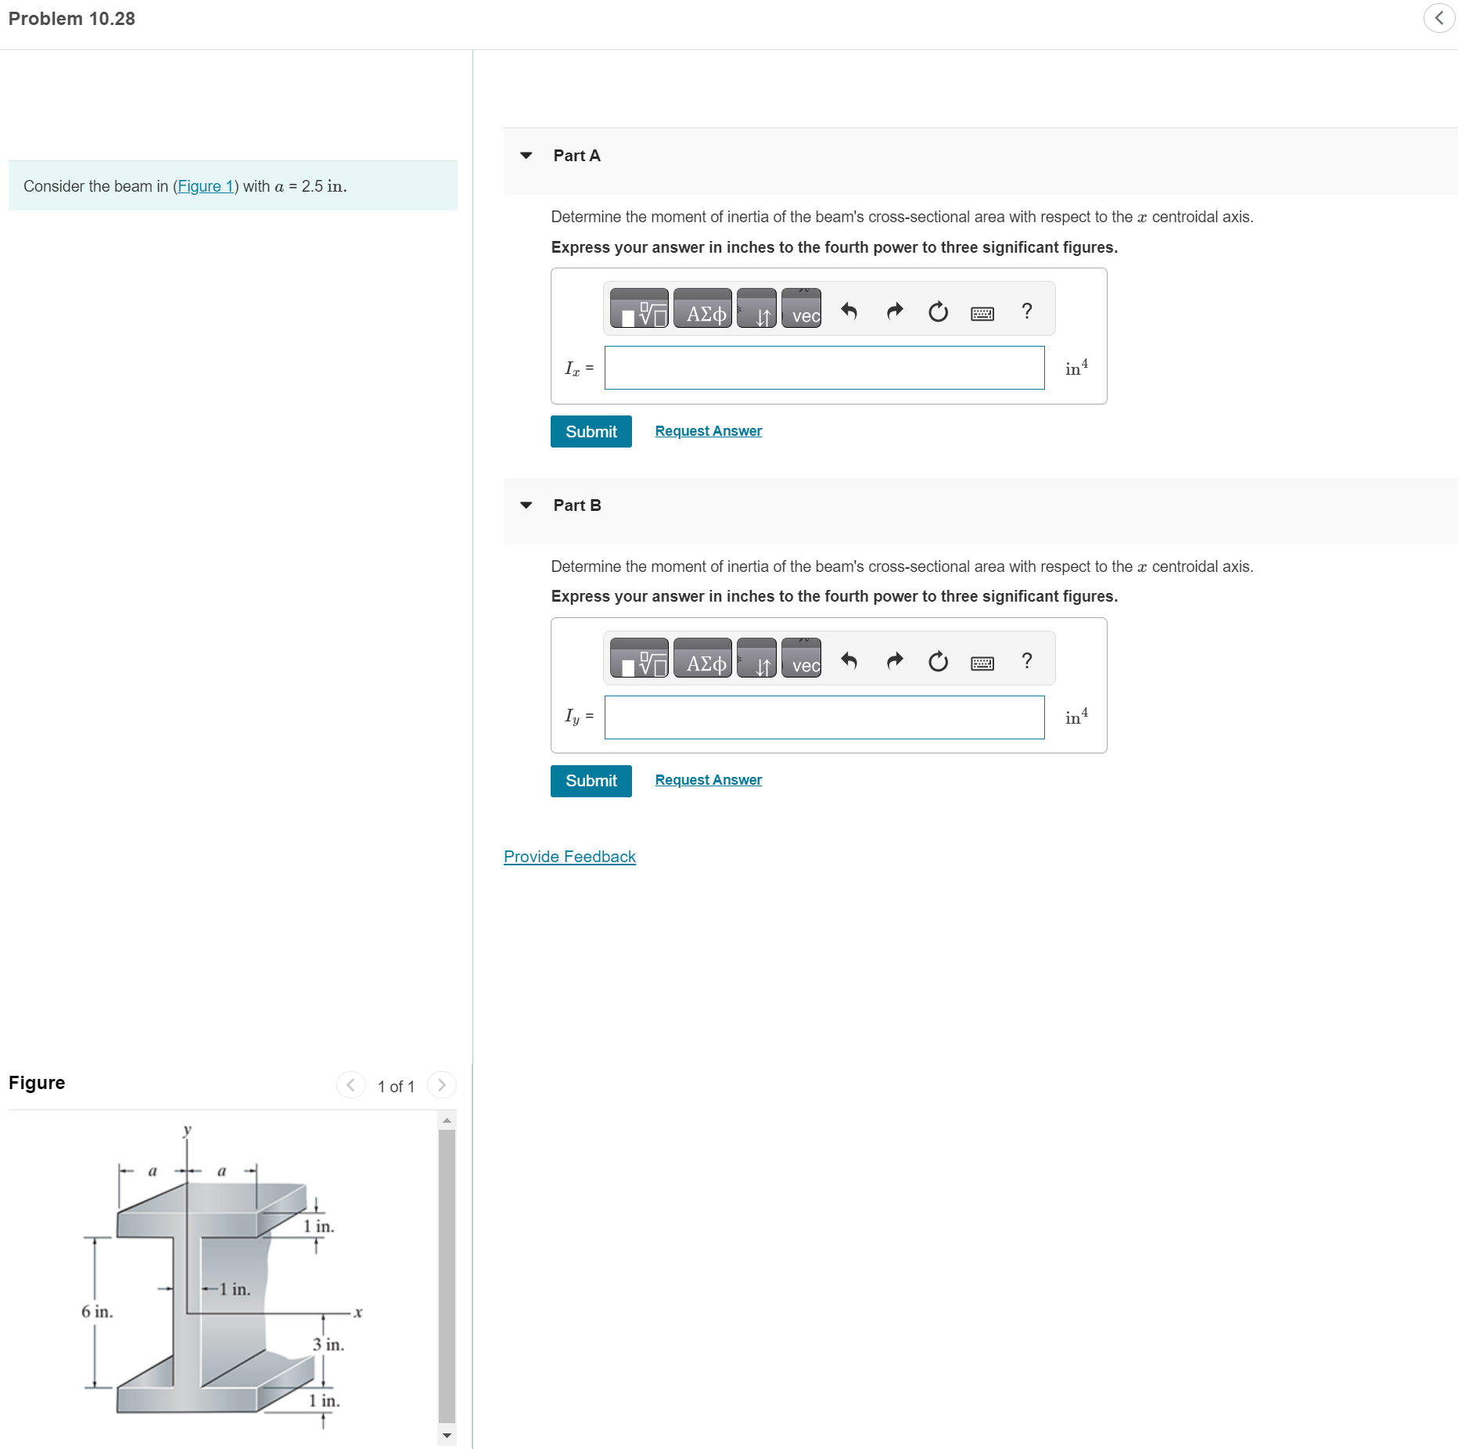Open Provide Feedback link
Screen dimensions: 1458x1449
point(569,857)
